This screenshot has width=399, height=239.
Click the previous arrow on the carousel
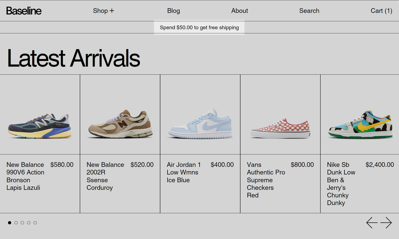(x=372, y=223)
